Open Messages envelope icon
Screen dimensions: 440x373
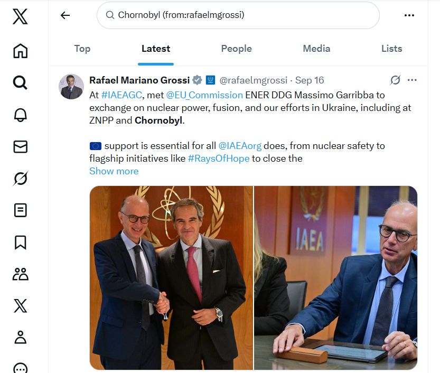[20, 147]
